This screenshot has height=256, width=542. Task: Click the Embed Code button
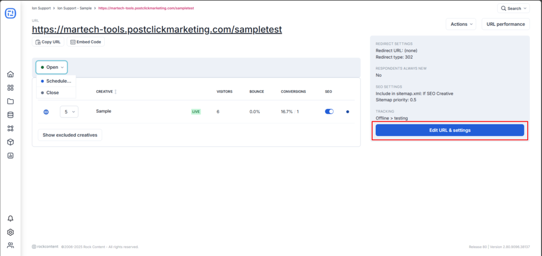[x=86, y=42]
